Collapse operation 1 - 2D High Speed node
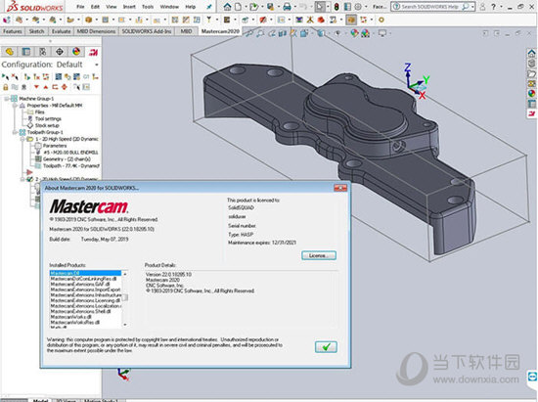The height and width of the screenshot is (402, 538). pos(22,139)
